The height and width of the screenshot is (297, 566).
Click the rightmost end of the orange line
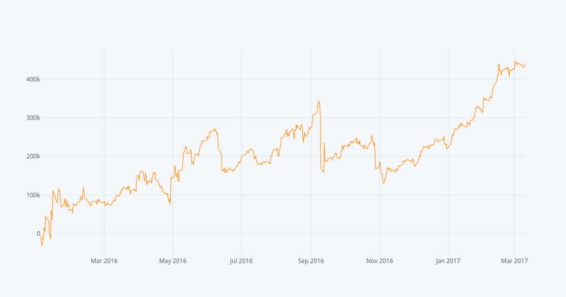525,64
